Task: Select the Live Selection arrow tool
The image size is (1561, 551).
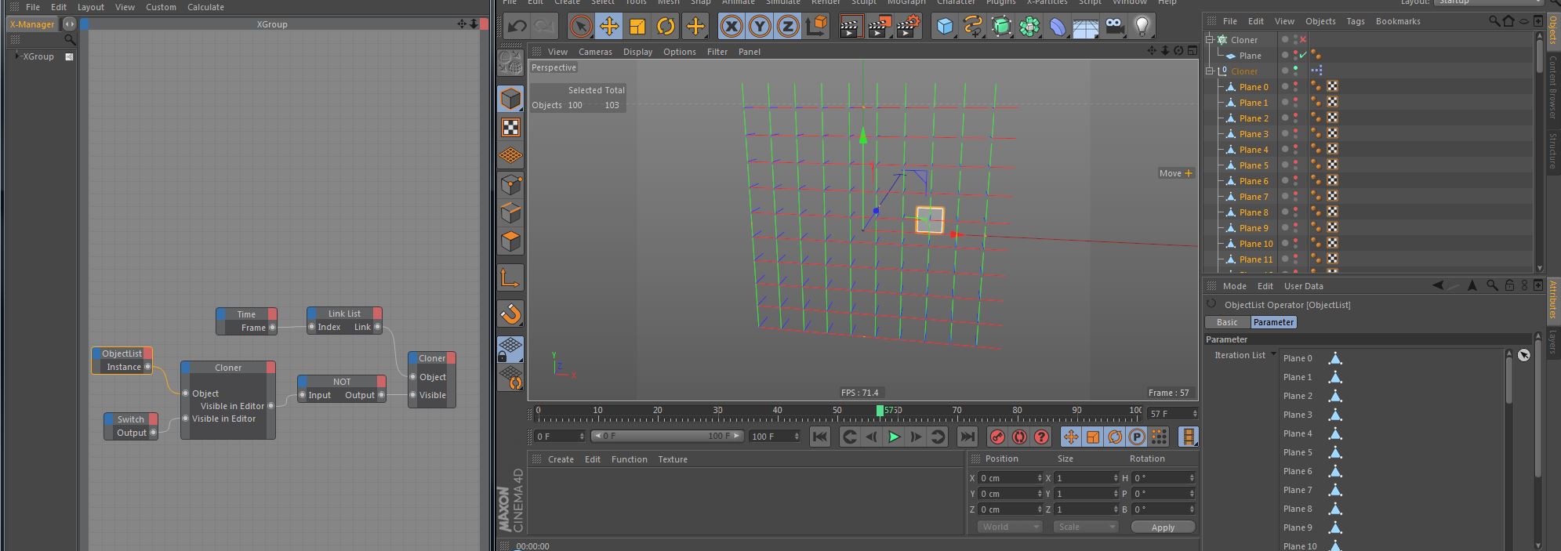Action: click(580, 27)
